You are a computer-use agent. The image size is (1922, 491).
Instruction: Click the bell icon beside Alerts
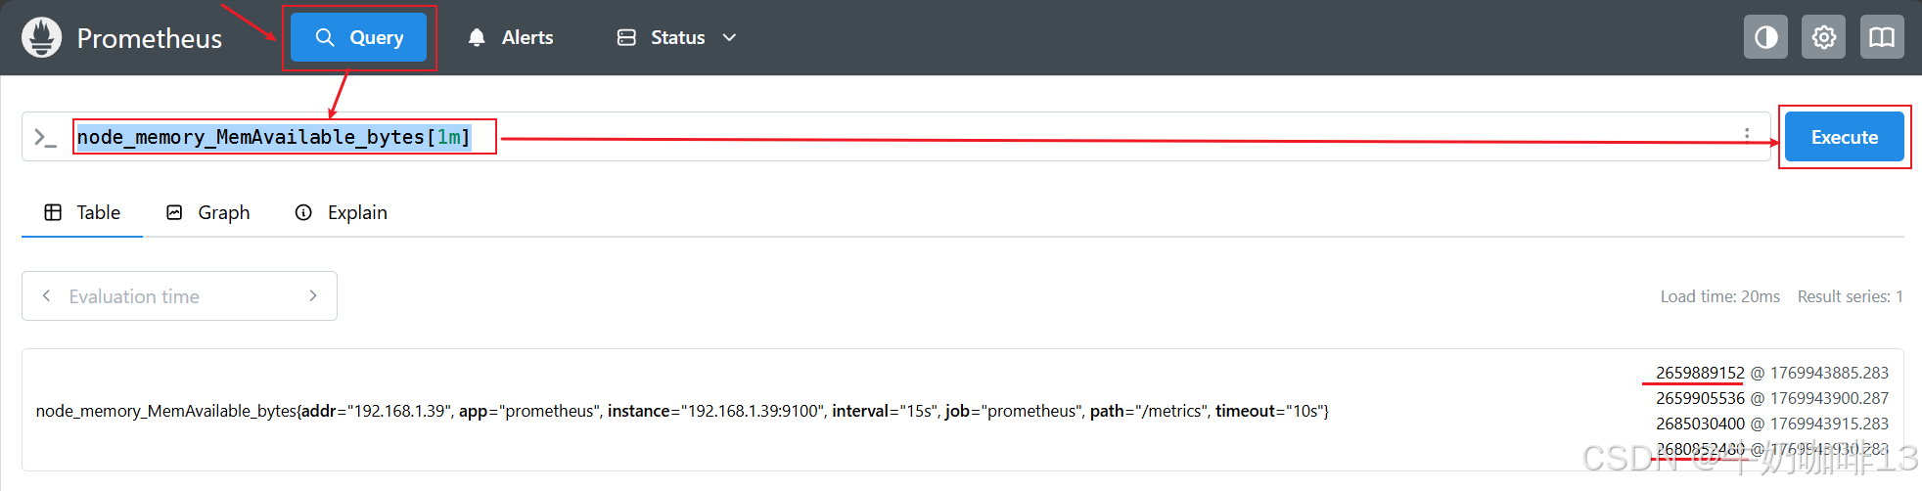tap(477, 37)
